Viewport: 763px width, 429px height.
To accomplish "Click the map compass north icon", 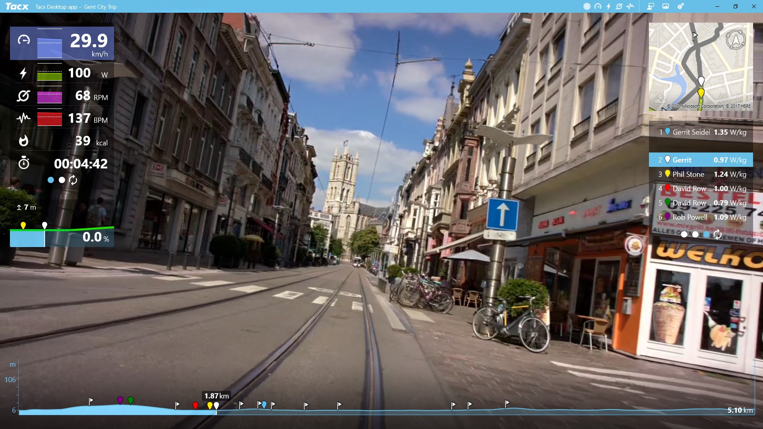I will [x=736, y=40].
